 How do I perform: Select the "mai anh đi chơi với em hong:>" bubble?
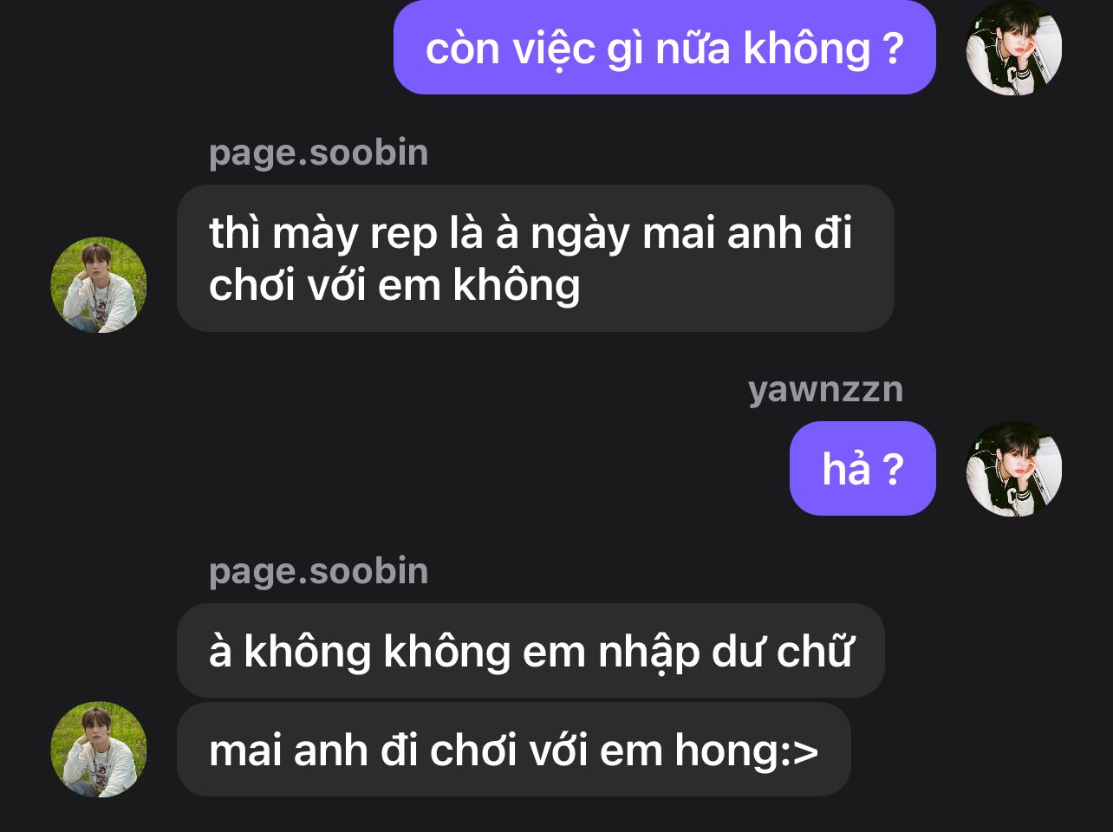[x=514, y=750]
